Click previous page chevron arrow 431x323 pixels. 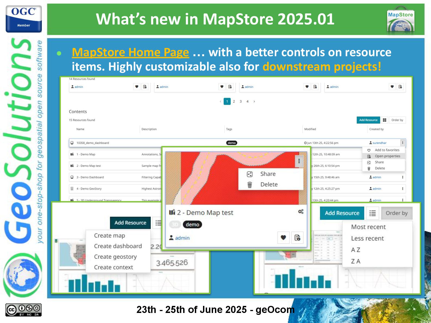click(x=220, y=101)
